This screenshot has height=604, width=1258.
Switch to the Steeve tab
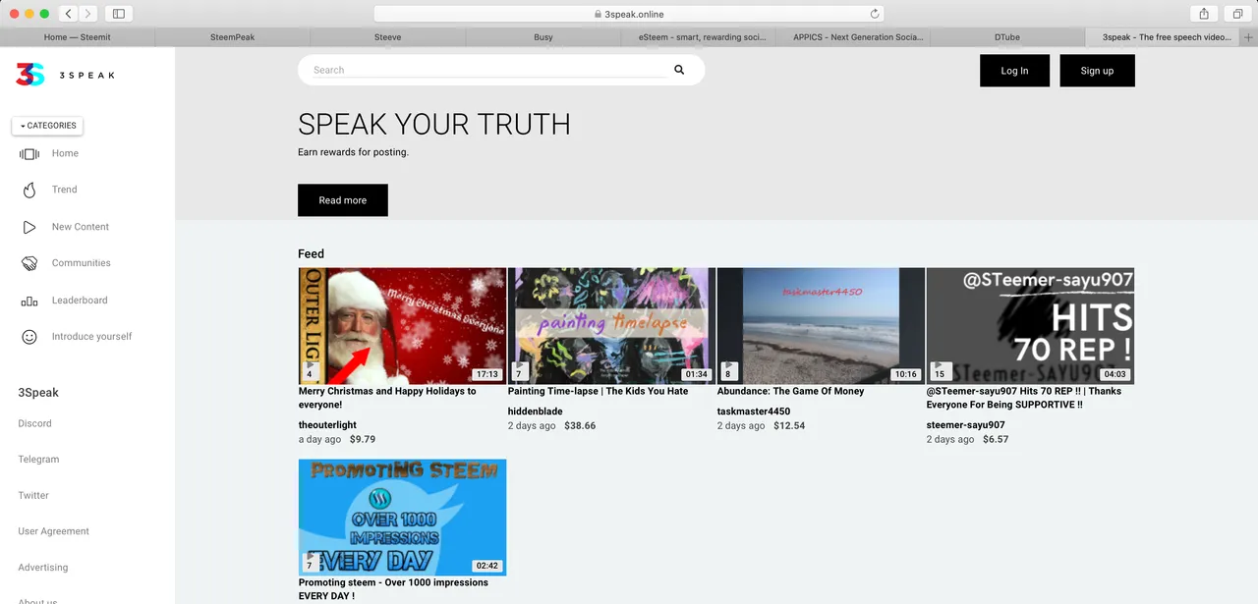pos(387,37)
